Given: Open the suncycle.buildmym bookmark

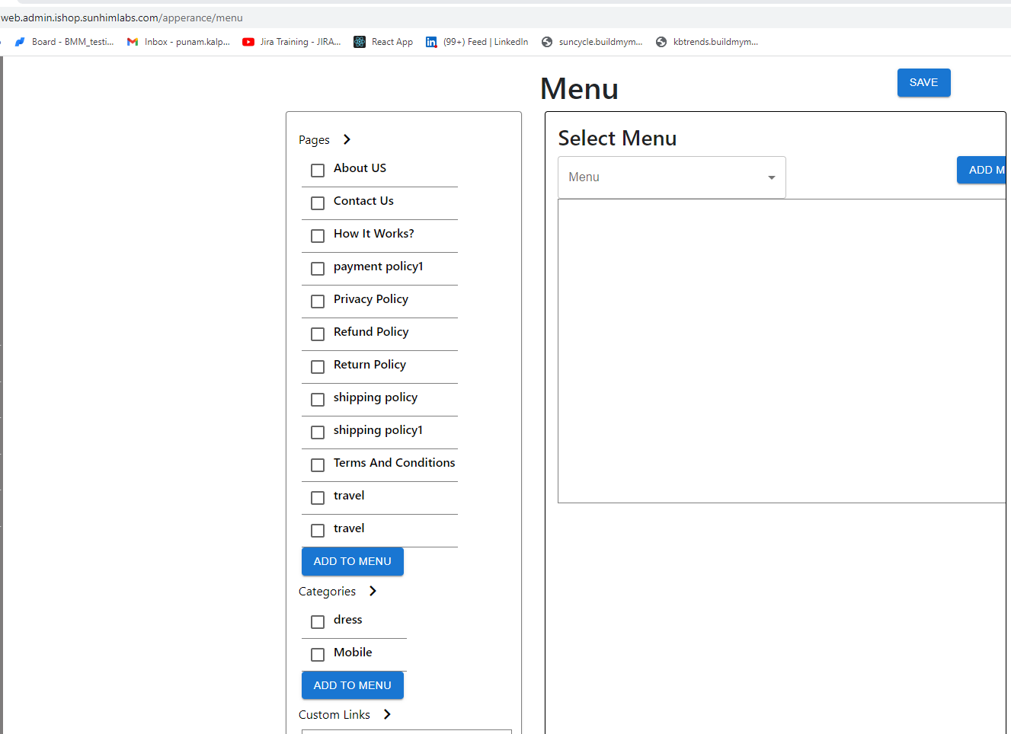Looking at the screenshot, I should (592, 42).
